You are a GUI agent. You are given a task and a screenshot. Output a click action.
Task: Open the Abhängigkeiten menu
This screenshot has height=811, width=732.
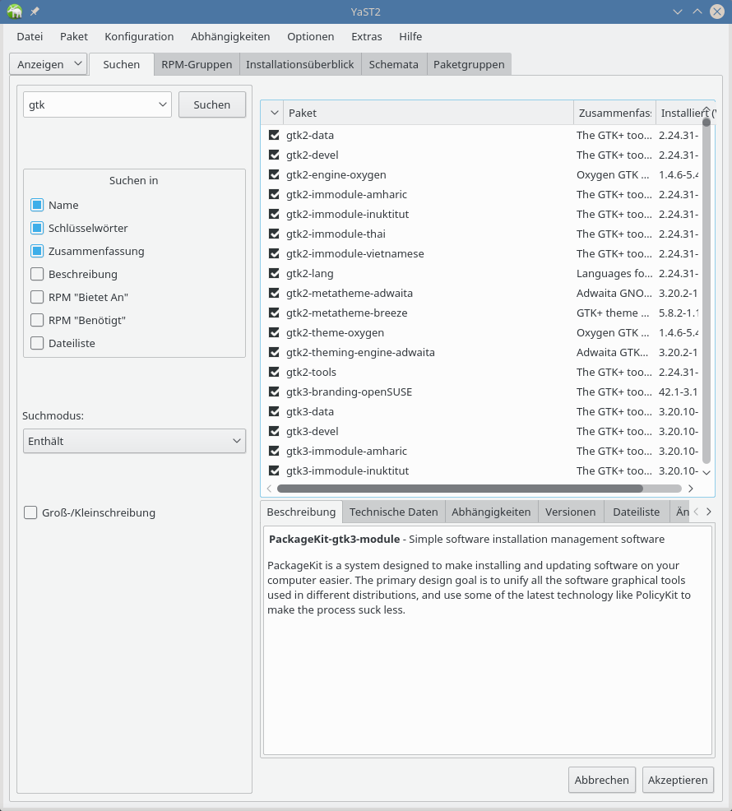[230, 36]
